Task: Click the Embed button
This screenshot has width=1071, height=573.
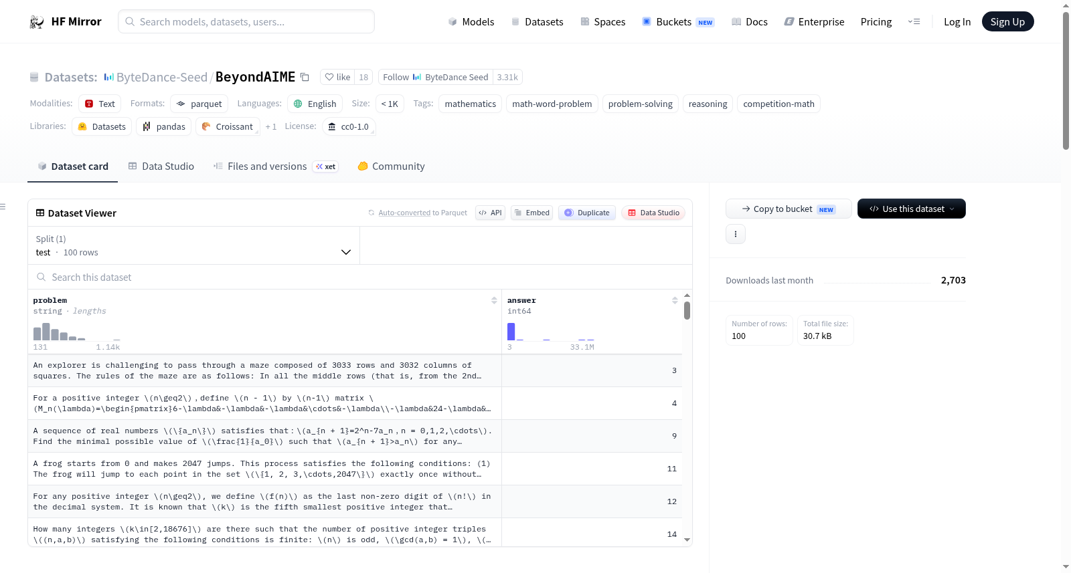Action: pos(532,213)
